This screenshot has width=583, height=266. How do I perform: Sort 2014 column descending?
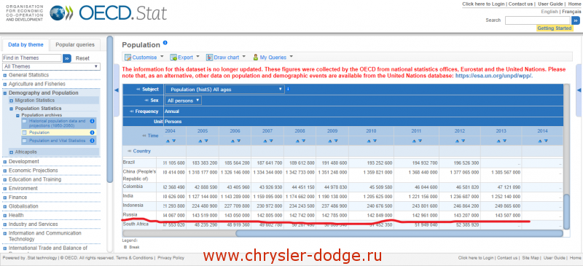(x=545, y=141)
